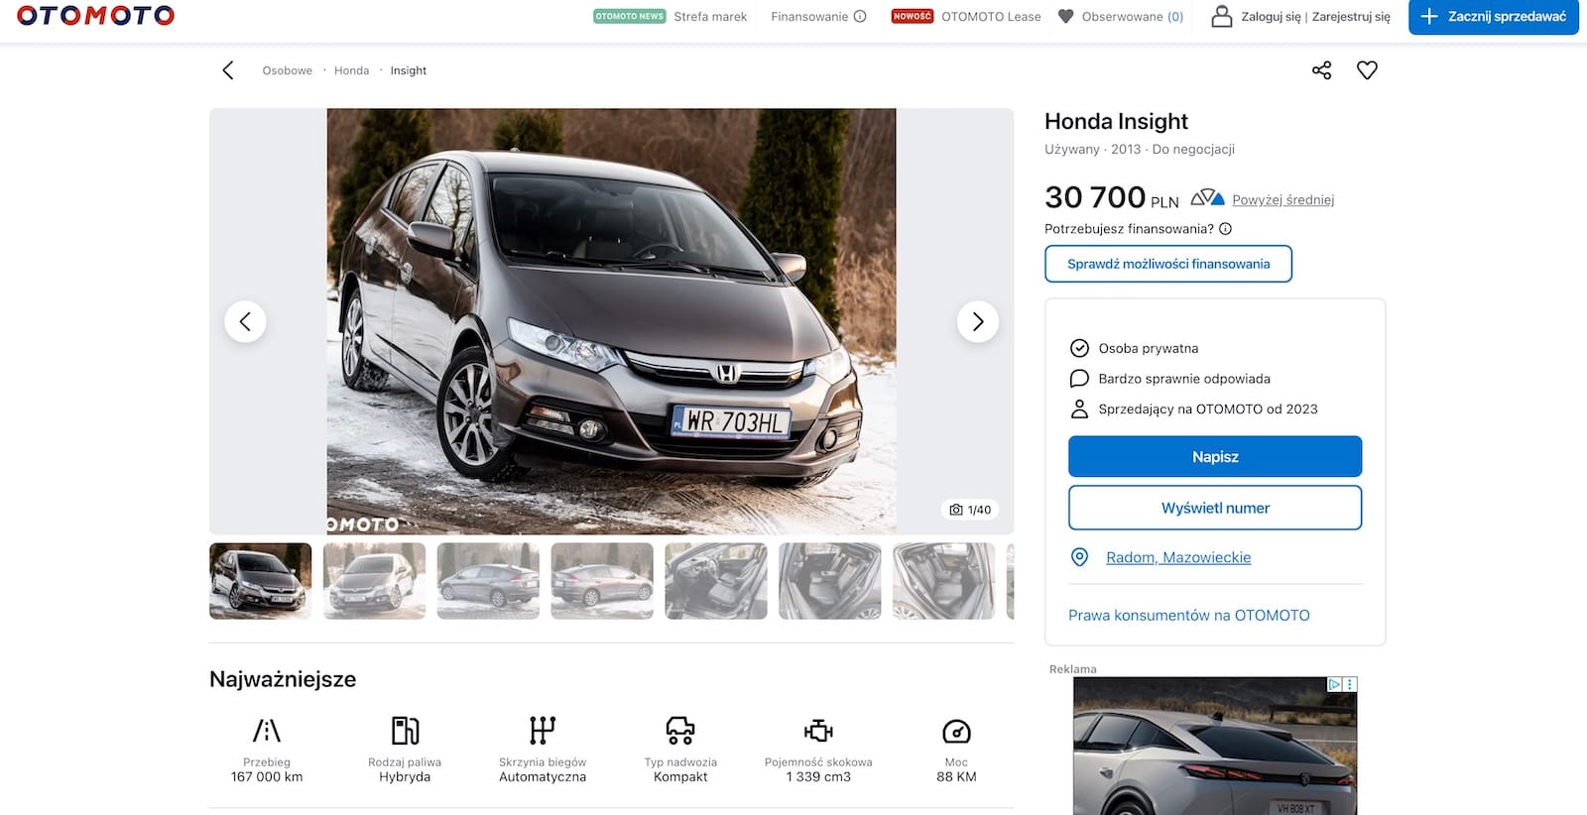Image resolution: width=1587 pixels, height=815 pixels.
Task: Click Hybryda fuel type value
Action: (x=405, y=777)
